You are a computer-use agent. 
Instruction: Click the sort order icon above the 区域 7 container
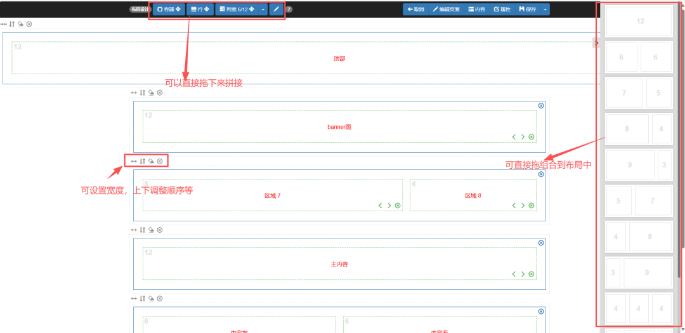pyautogui.click(x=143, y=161)
